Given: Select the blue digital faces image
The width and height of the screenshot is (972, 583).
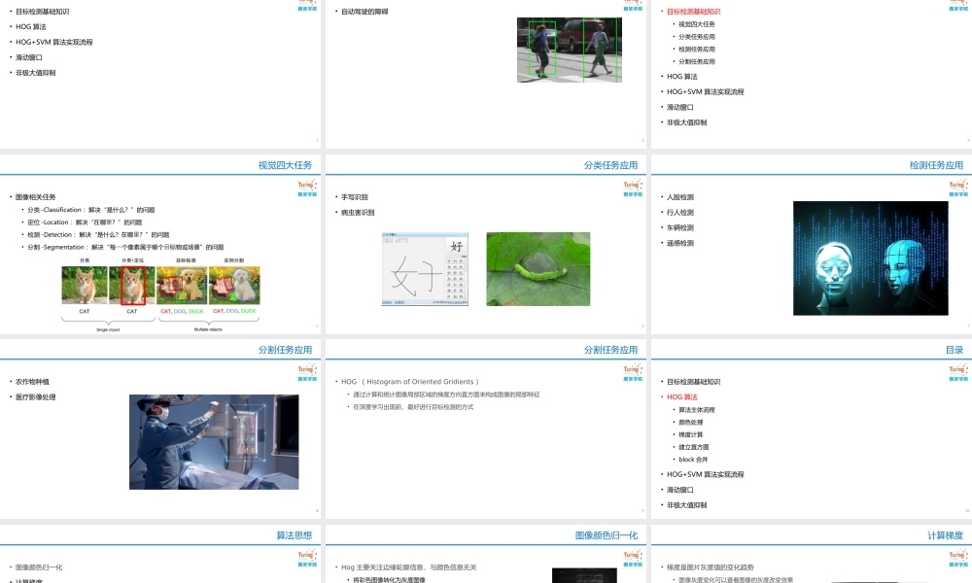Looking at the screenshot, I should point(870,257).
